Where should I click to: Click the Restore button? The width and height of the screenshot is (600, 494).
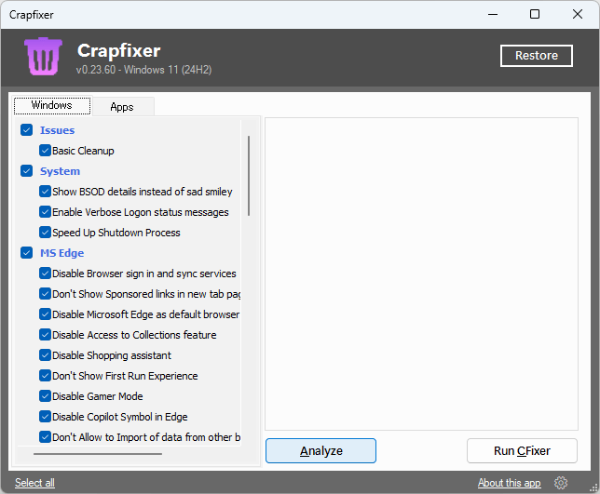tap(536, 56)
